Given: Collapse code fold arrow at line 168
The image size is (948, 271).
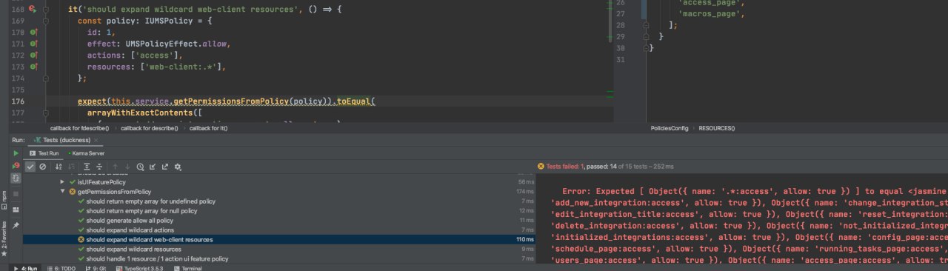Looking at the screenshot, I should tap(45, 10).
